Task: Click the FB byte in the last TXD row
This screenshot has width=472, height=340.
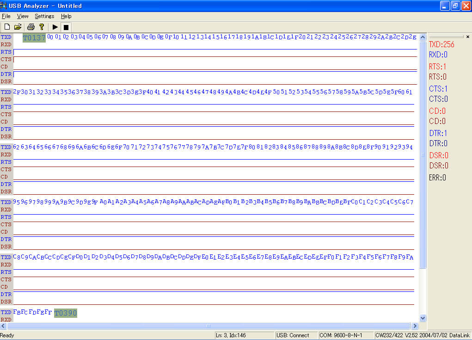Action: point(17,312)
